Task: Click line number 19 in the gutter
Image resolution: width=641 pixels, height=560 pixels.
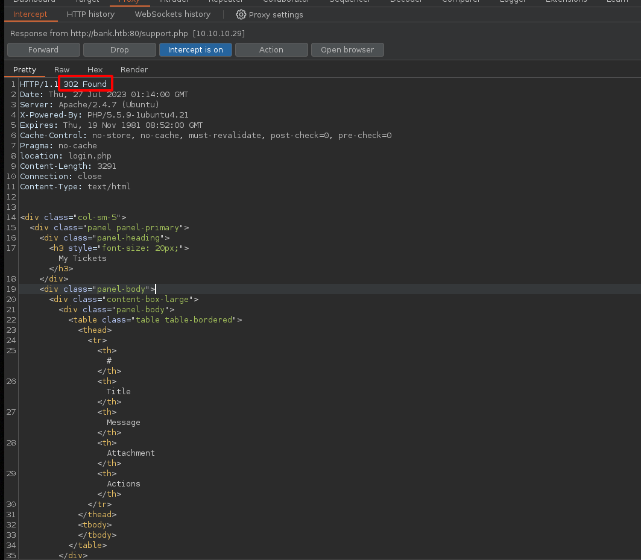Action: (x=11, y=289)
